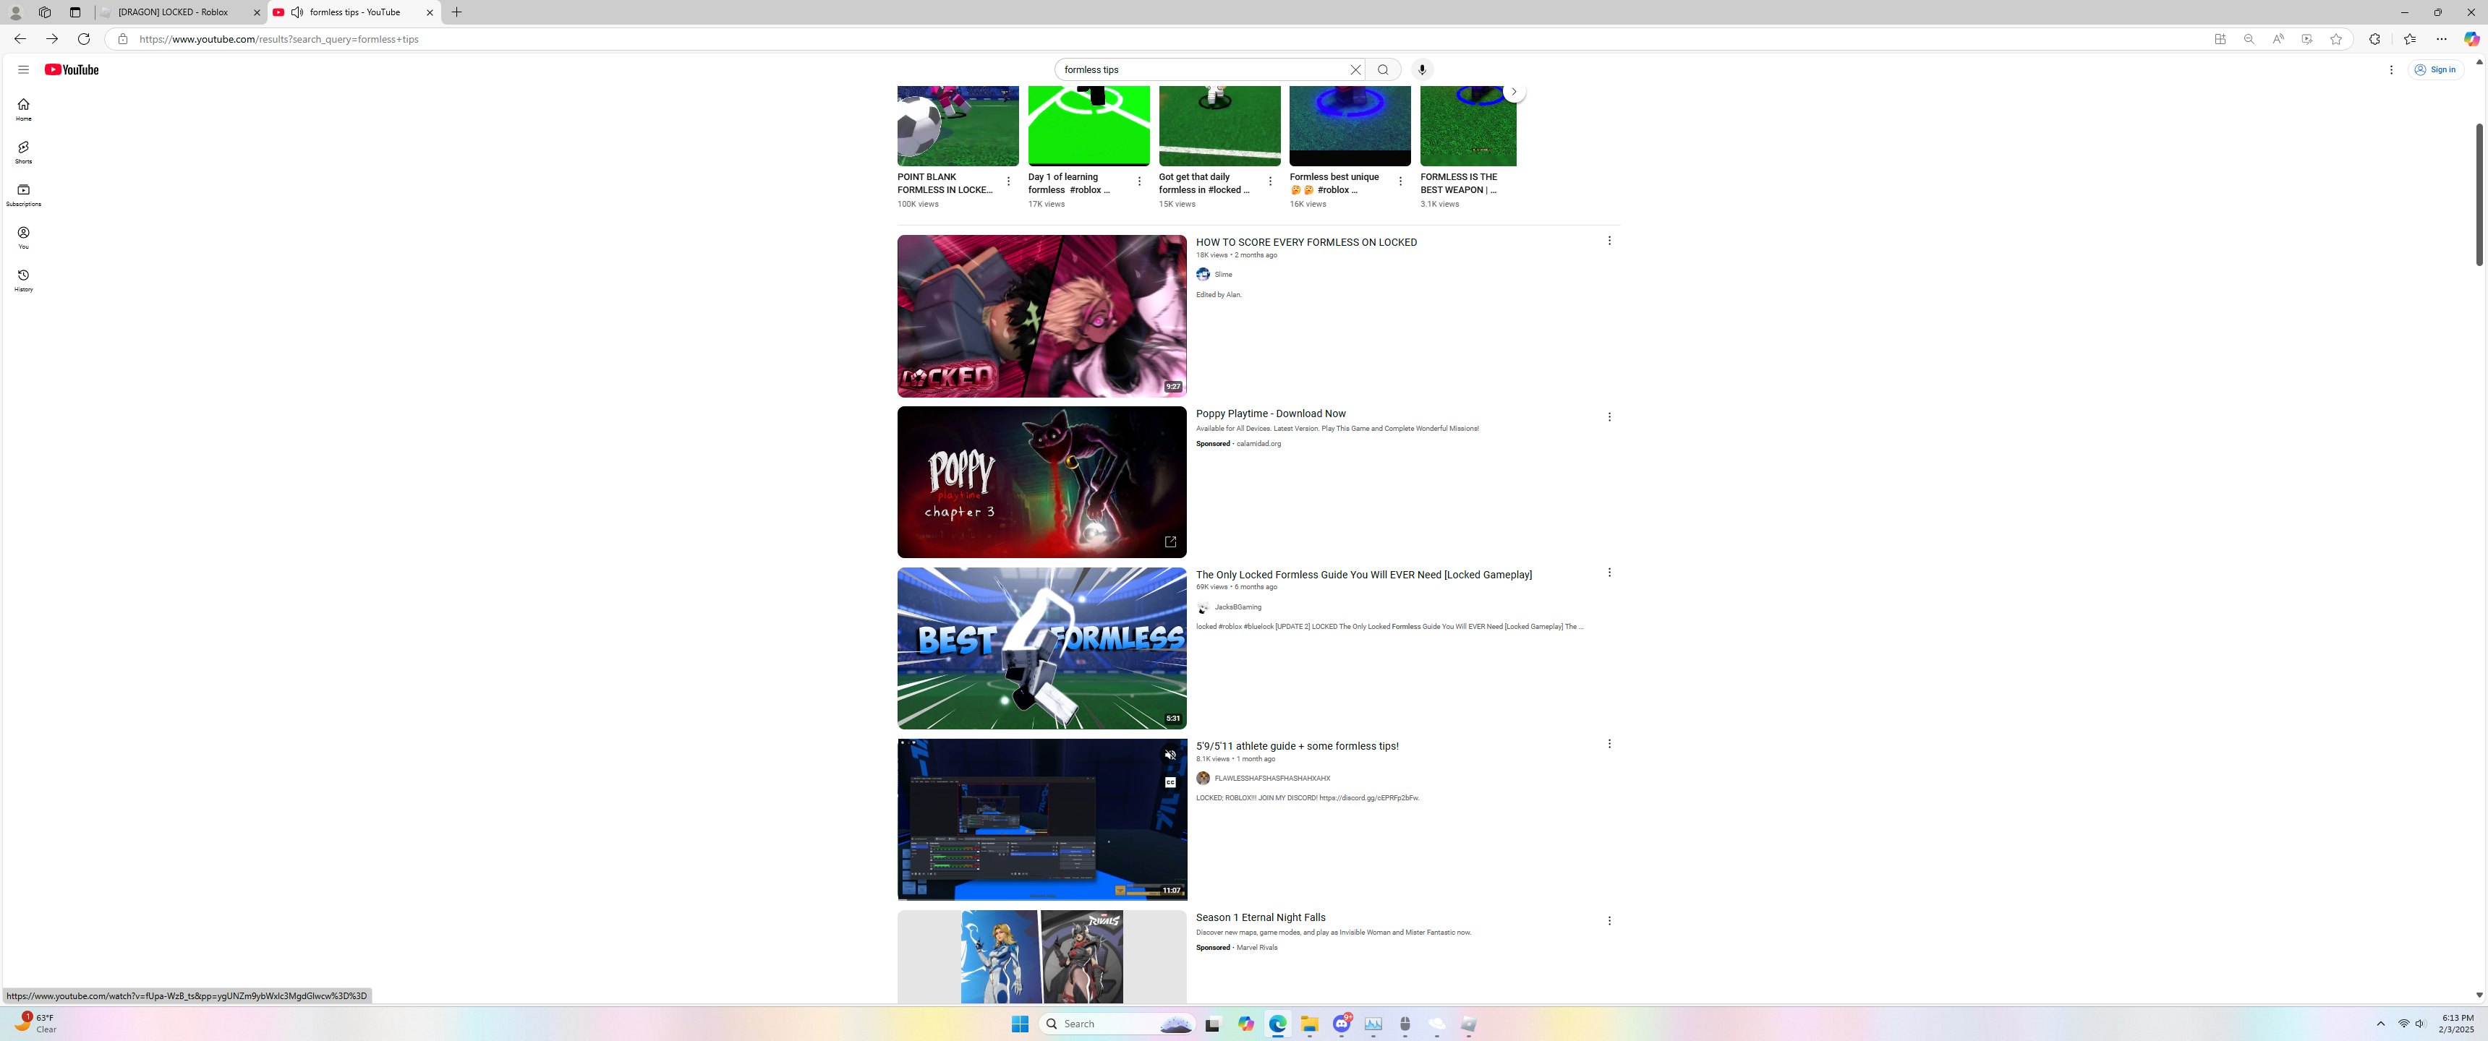Open YouTube settings three-dot menu
The height and width of the screenshot is (1041, 2488).
point(2391,69)
